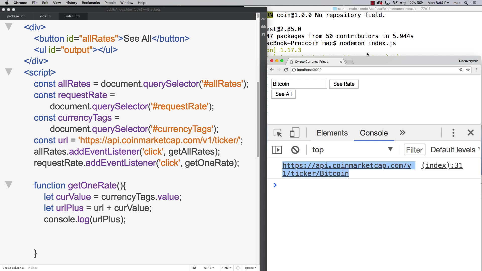This screenshot has height=271, width=482.
Task: Click volume icon in menu bar
Action: [403, 3]
